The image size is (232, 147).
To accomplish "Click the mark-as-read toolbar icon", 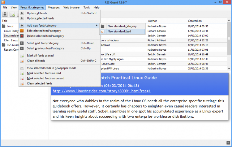I will click(x=12, y=14).
